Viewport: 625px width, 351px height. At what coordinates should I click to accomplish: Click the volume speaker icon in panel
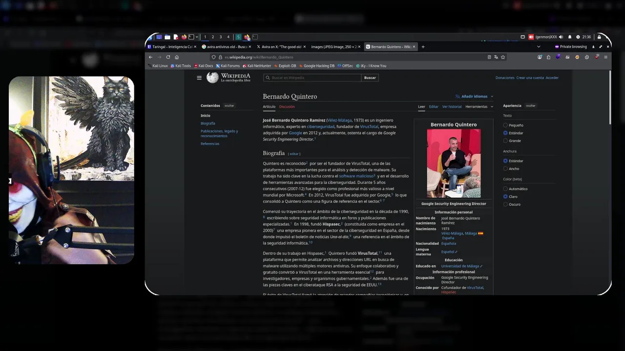tap(561, 37)
